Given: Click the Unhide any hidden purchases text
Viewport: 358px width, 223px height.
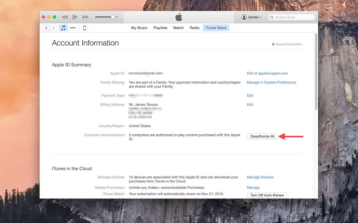Looking at the screenshot, I should click(x=166, y=187).
